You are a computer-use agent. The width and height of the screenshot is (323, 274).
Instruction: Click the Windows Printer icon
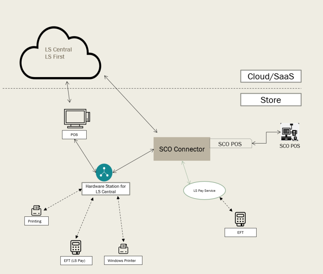[123, 249]
